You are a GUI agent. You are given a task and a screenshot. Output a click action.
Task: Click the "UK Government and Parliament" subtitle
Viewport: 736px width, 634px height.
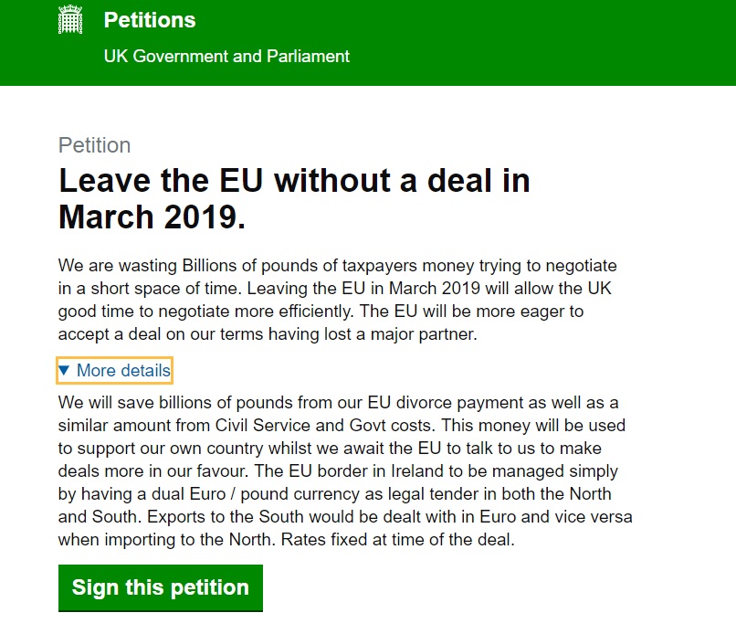[x=226, y=56]
